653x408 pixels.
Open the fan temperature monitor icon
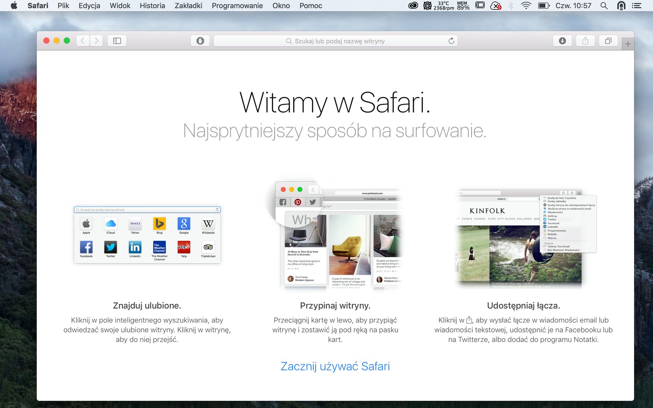pos(427,5)
